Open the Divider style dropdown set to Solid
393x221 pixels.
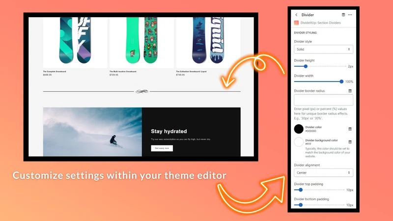click(323, 50)
